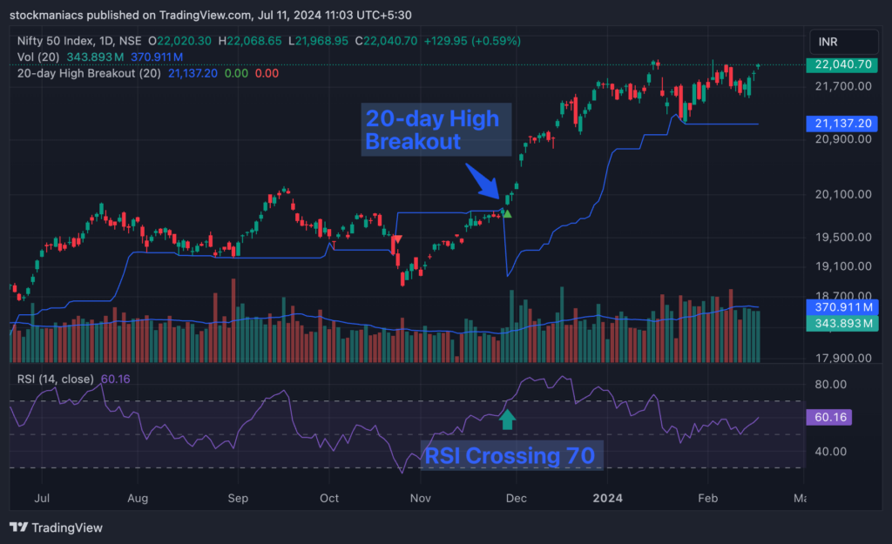Click the green 22,040.70 last-price axis label
This screenshot has width=892, height=544.
(842, 64)
